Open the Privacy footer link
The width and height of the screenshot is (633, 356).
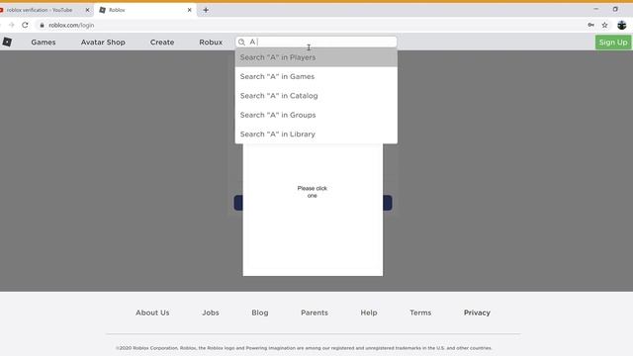pos(477,312)
